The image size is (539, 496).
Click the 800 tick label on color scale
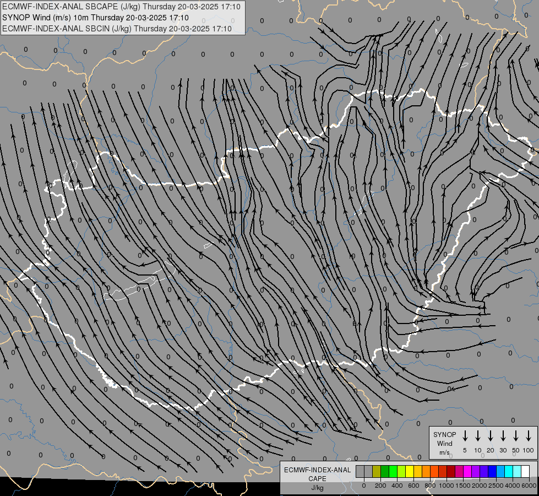point(430,486)
